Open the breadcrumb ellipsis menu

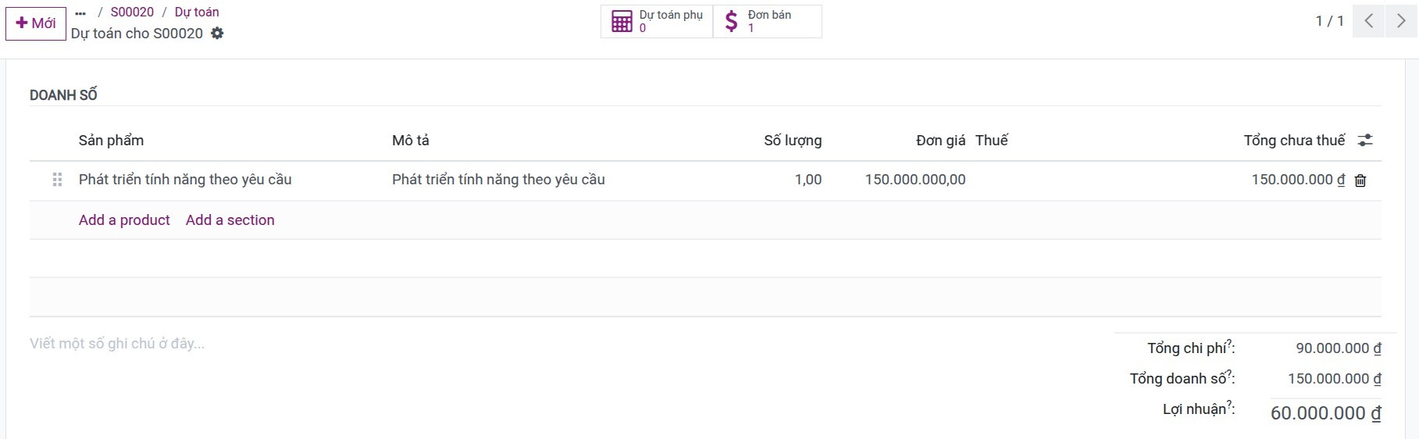[x=80, y=12]
